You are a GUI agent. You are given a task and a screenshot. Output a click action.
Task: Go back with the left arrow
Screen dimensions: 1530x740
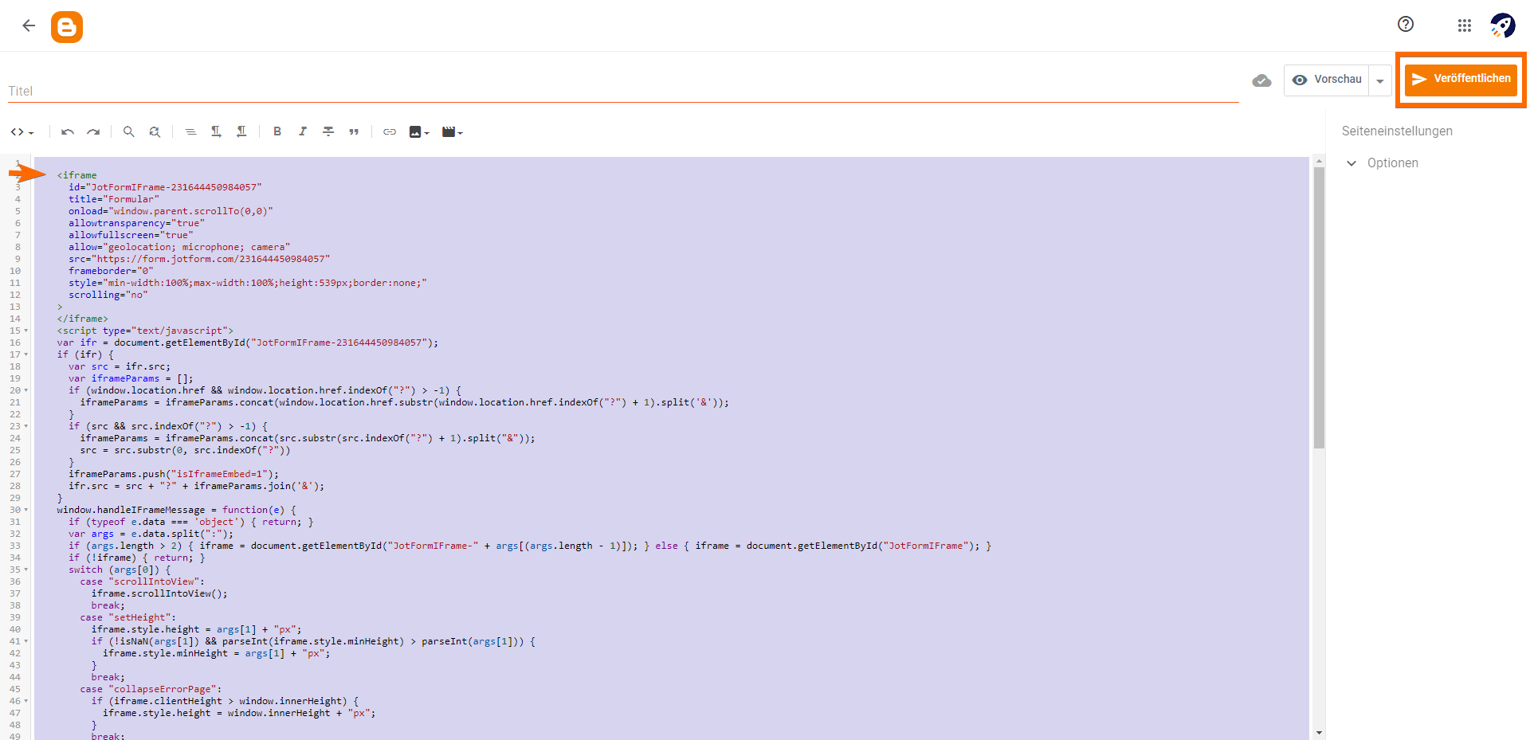tap(29, 26)
